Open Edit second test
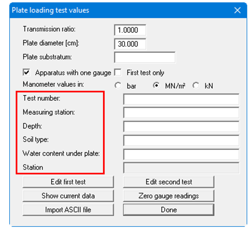Viewport: 251px width, 230px height. [x=169, y=182]
